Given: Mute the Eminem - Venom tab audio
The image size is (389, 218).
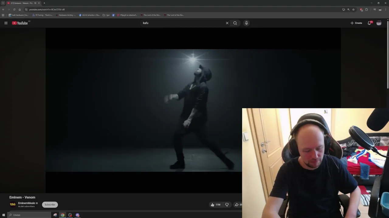Looking at the screenshot, I should (x=35, y=3).
